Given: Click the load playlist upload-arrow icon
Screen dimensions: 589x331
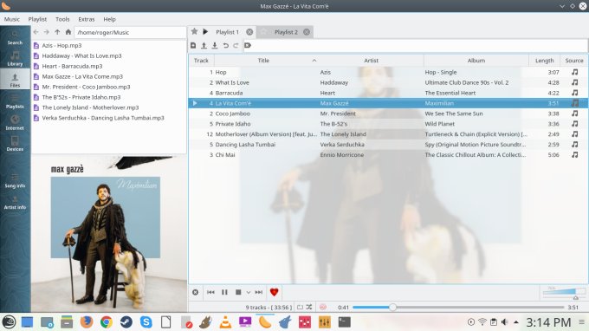Looking at the screenshot, I should [204, 45].
